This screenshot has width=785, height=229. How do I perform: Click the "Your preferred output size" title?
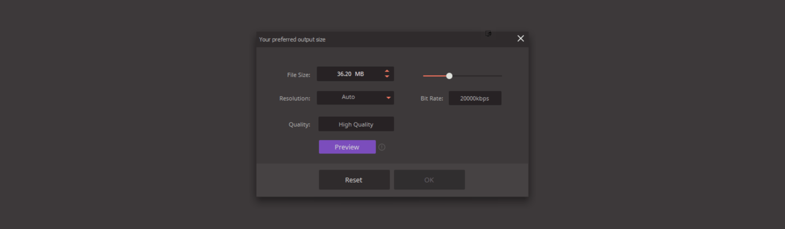(292, 39)
